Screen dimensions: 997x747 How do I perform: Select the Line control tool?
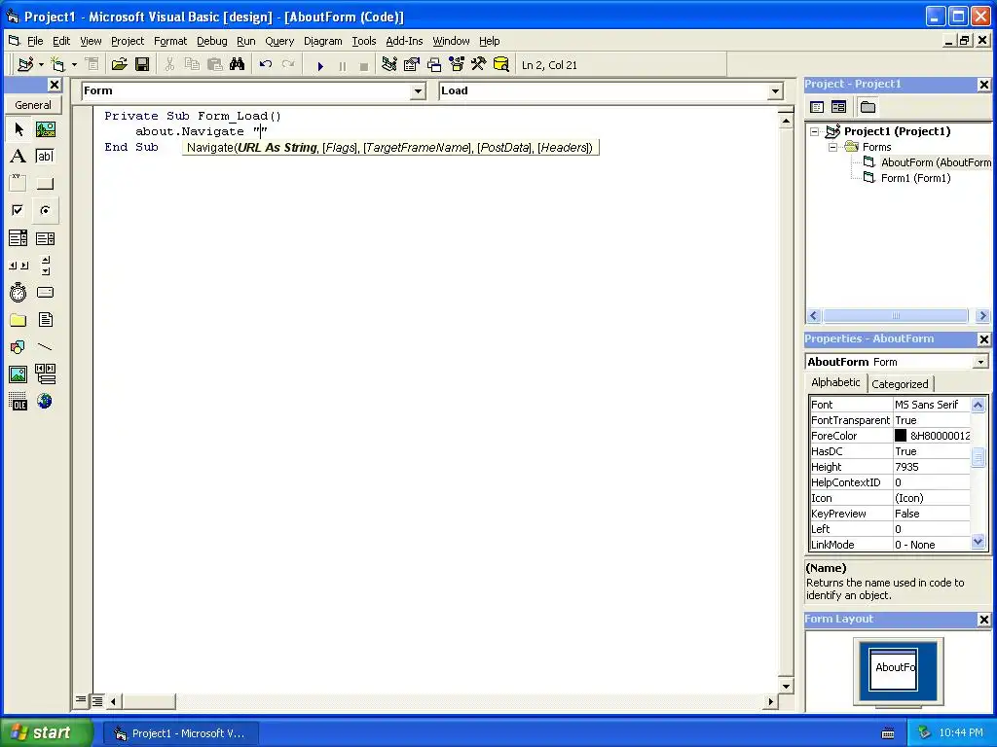click(45, 347)
